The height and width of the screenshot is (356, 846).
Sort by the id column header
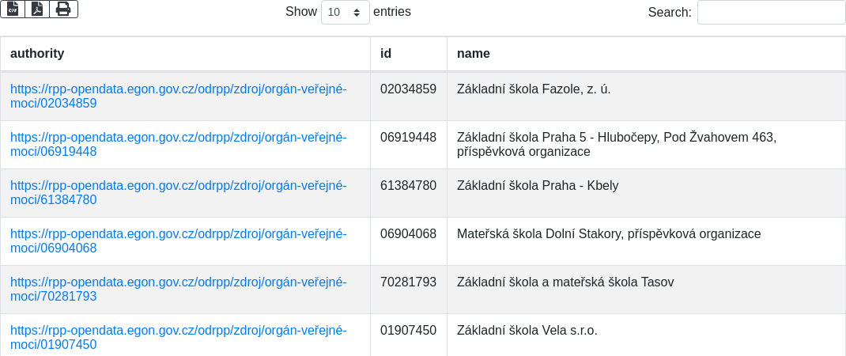[386, 54]
